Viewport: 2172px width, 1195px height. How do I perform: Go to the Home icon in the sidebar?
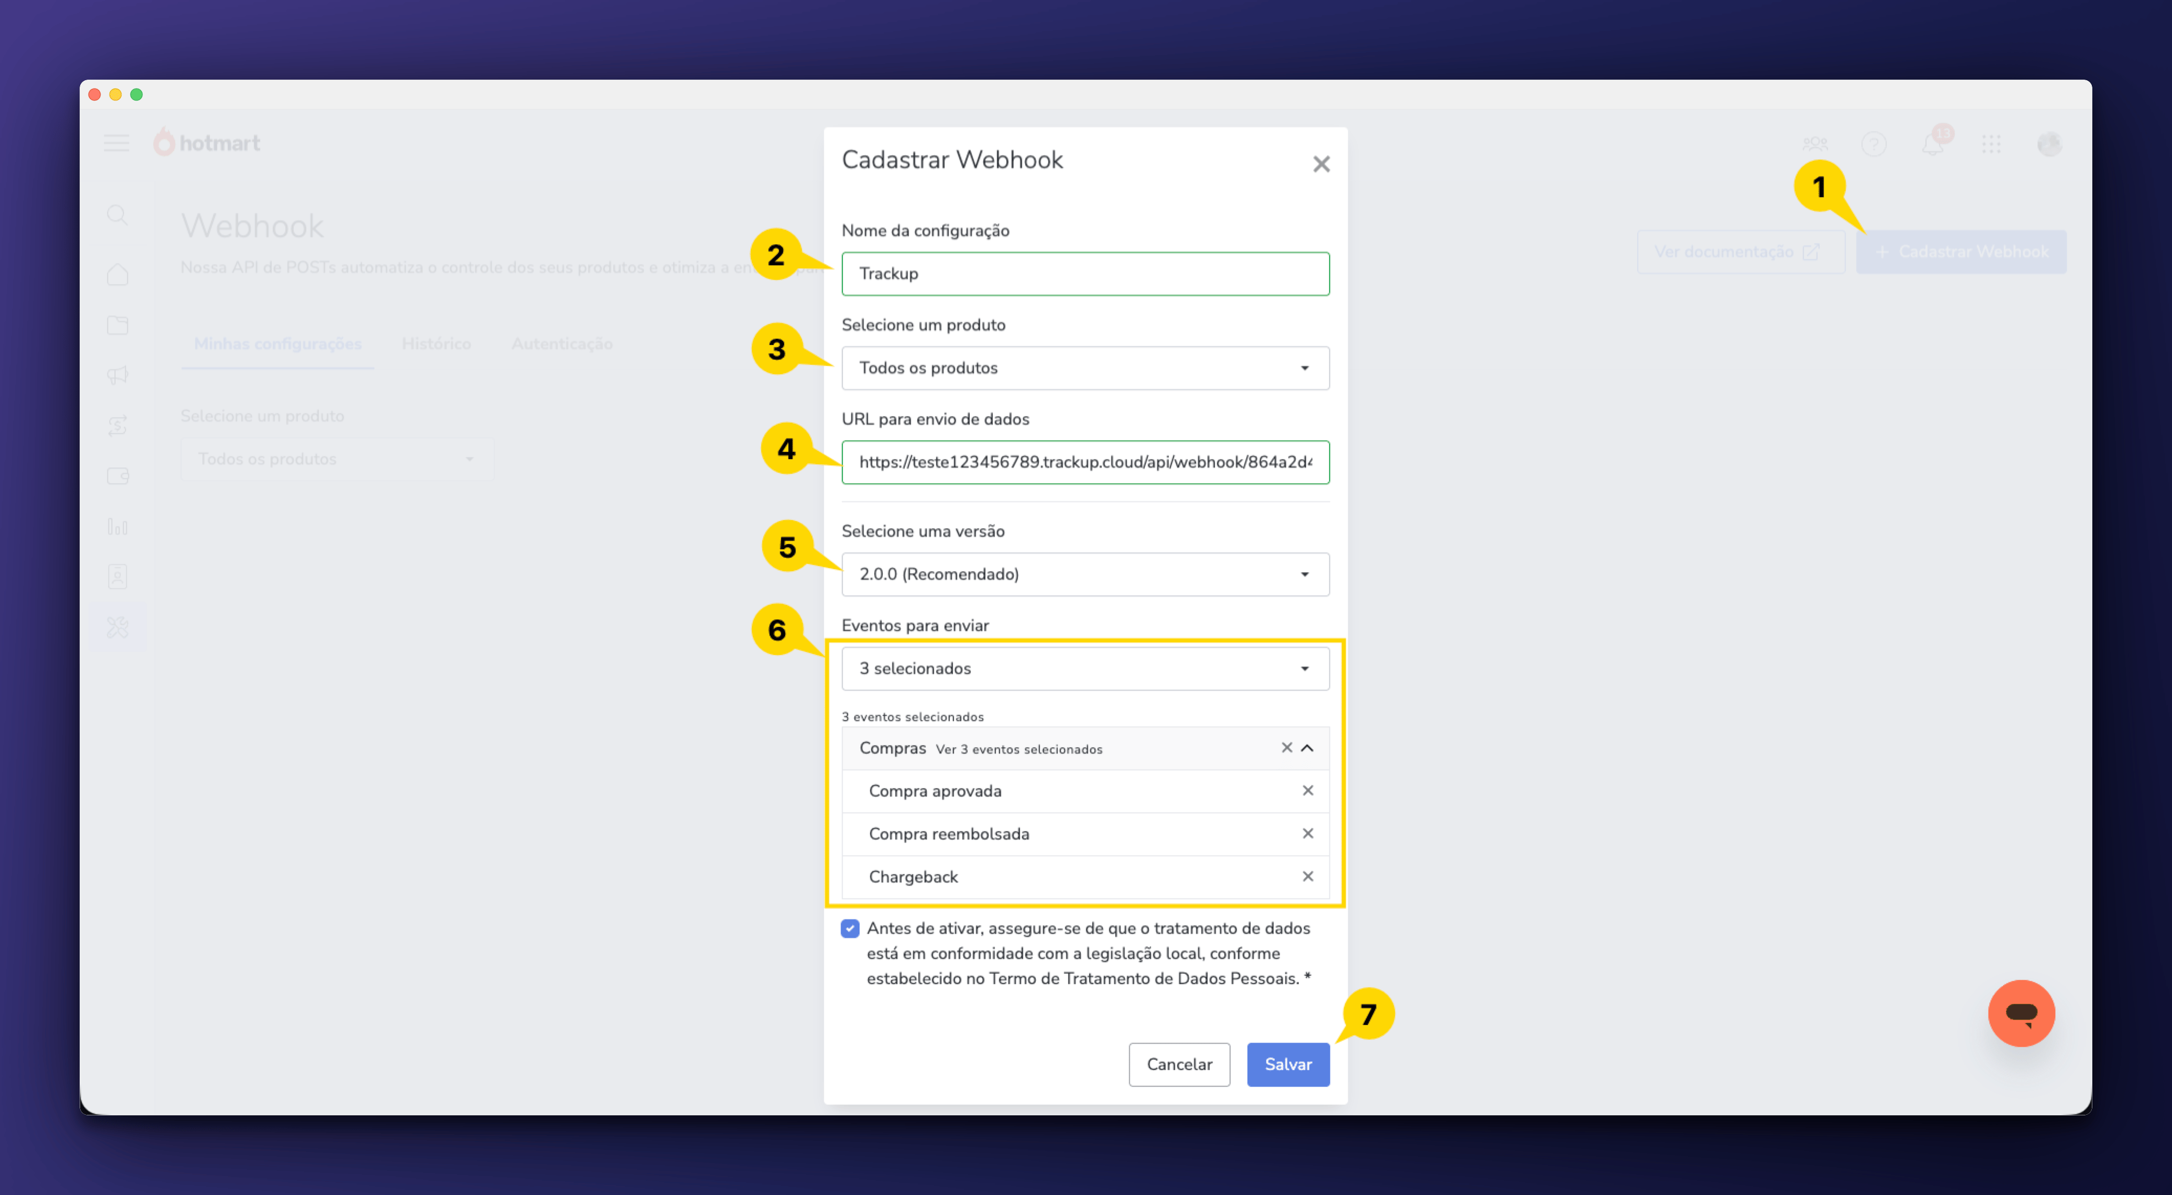117,275
